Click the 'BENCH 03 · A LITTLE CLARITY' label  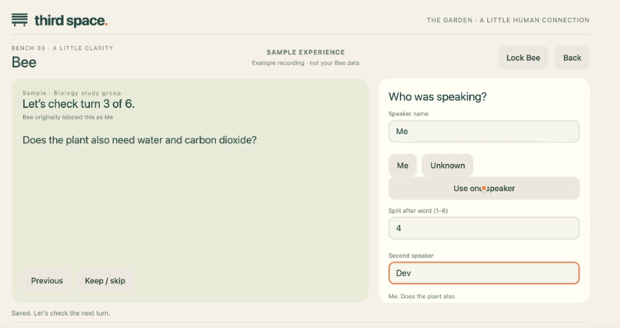click(62, 48)
